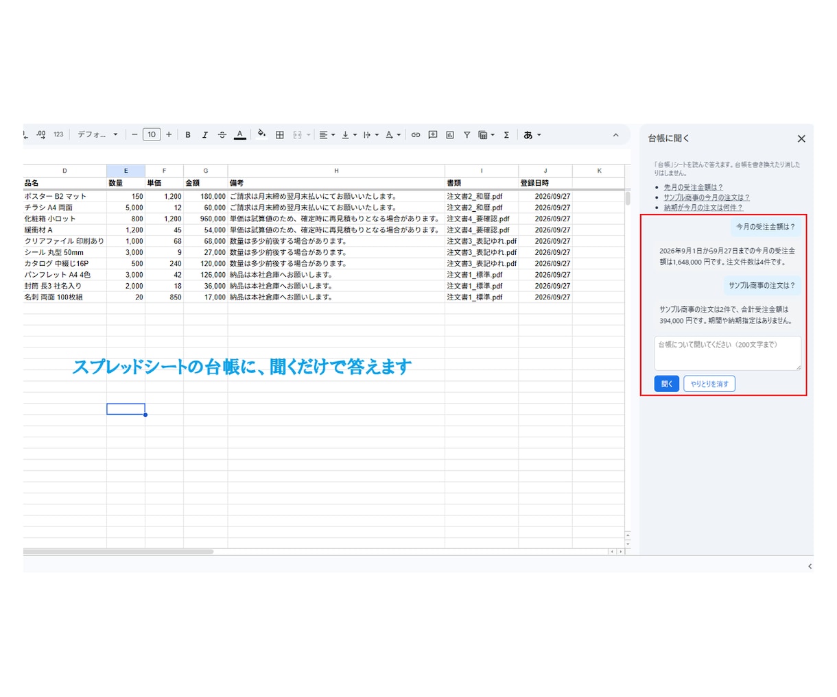Viewport: 837px width, 697px height.
Task: Click cell クリアファイル 印刷あり
Action: pos(65,241)
